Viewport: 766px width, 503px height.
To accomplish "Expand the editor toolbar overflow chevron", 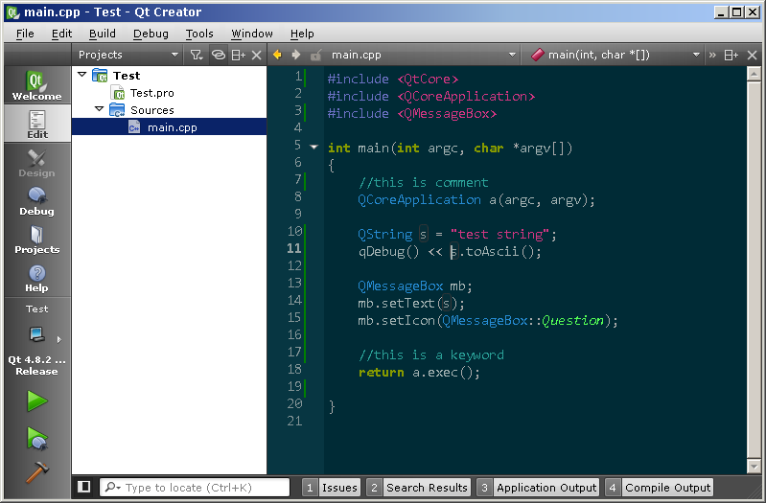I will [712, 55].
